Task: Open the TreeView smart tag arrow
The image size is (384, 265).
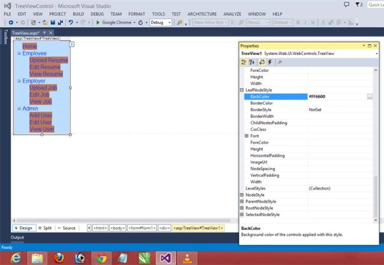Action: [x=71, y=44]
